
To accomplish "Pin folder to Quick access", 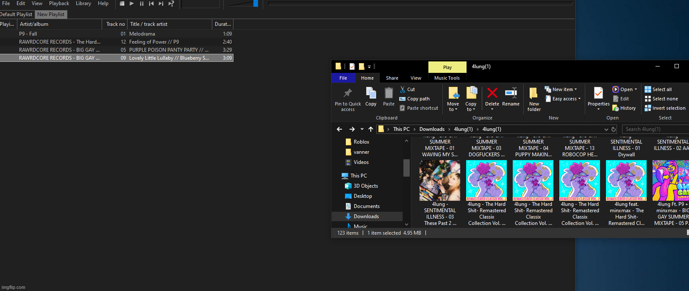I will click(348, 100).
